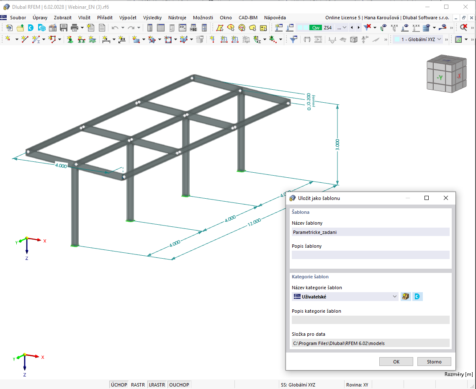Screen dimensions: 476x389
Task: Click the filter with red X icon
Action: [x=367, y=28]
